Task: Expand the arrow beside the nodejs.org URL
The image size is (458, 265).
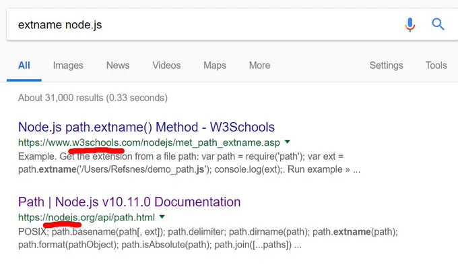Action: tap(162, 217)
